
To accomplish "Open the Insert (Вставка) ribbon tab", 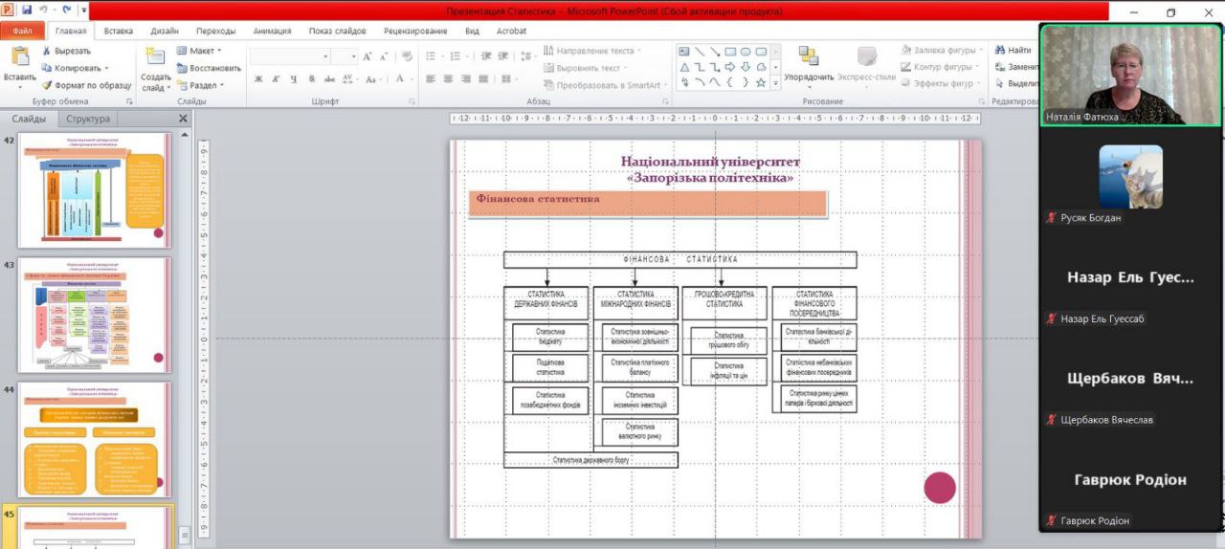I will click(x=119, y=31).
